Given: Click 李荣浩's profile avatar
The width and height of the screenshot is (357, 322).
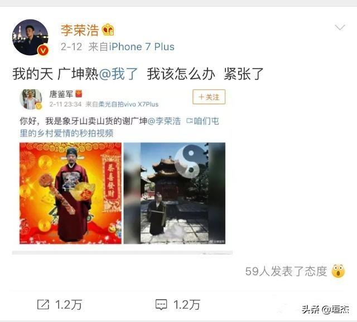Looking at the screenshot, I should [30, 37].
